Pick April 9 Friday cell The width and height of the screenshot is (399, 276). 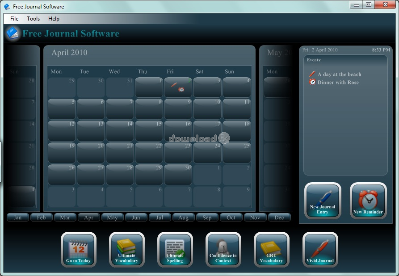coord(178,109)
